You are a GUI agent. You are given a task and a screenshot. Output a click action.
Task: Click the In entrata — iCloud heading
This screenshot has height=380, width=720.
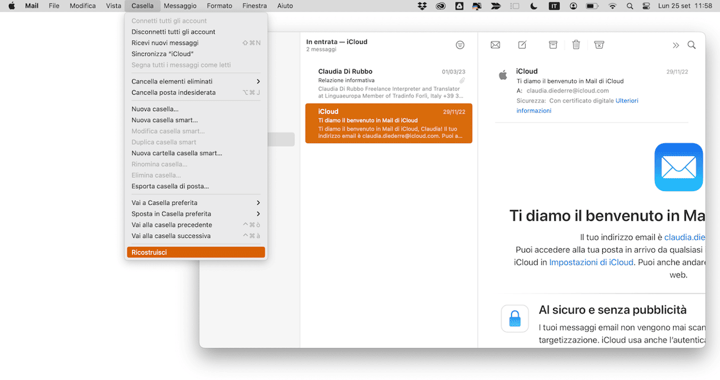point(337,42)
